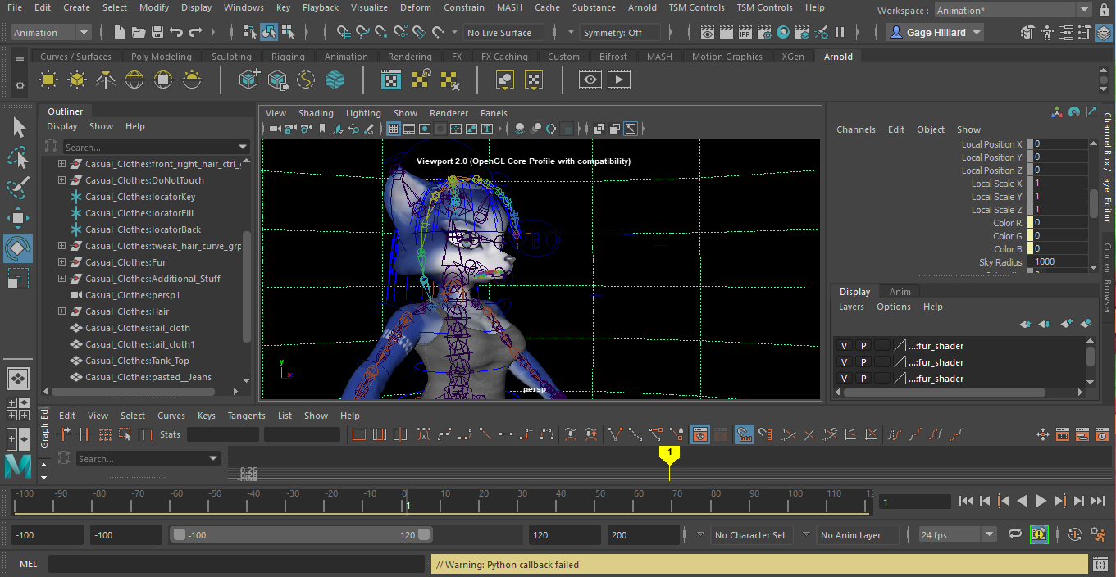Switch to the Rigging shelf tab
The width and height of the screenshot is (1116, 577).
[x=288, y=57]
